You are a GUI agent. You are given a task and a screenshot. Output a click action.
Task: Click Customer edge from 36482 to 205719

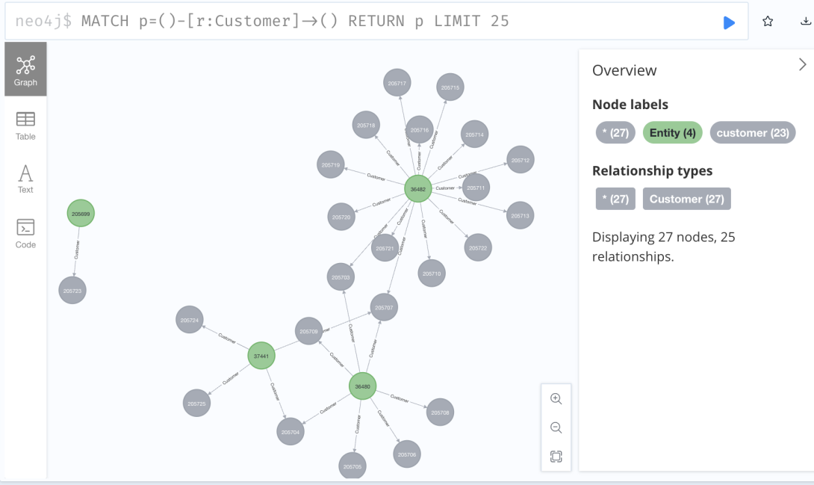(376, 177)
